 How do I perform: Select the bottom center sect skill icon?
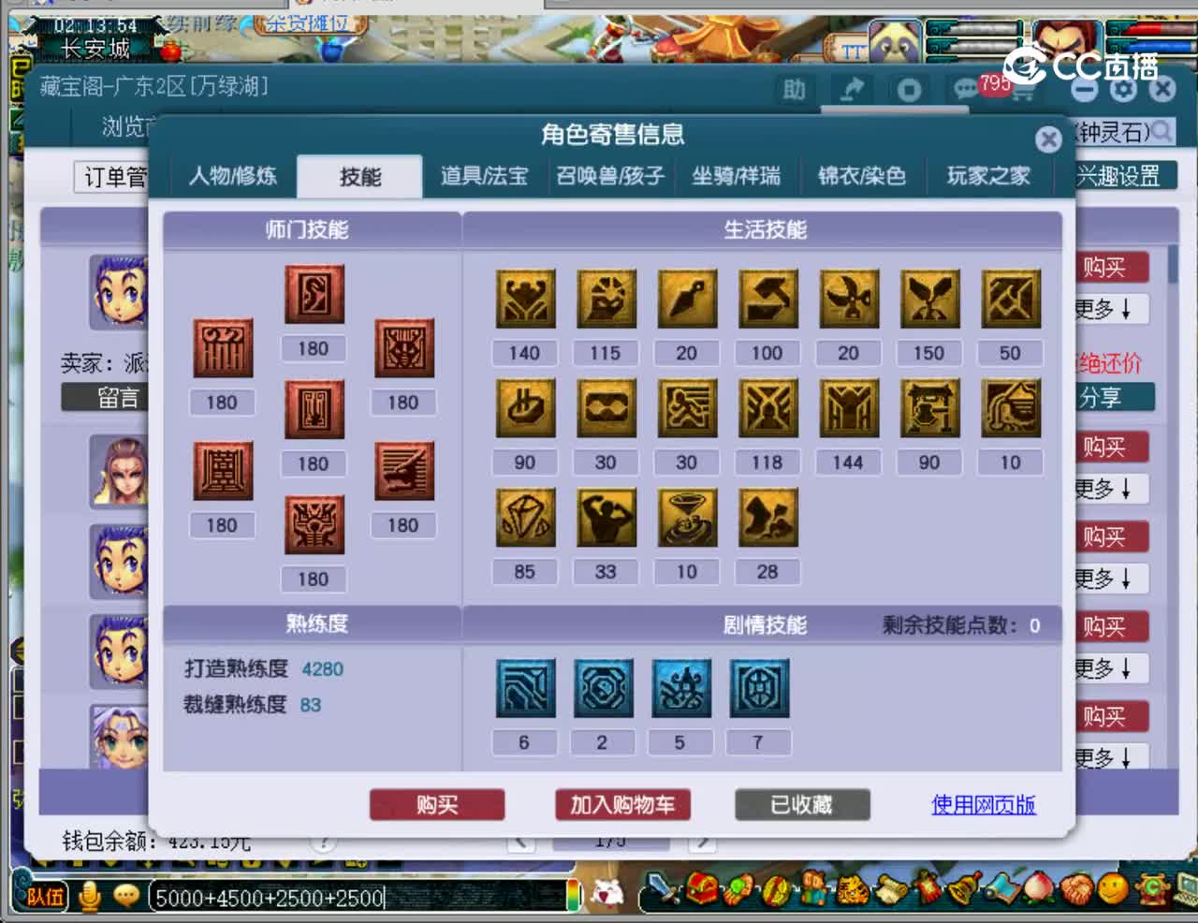point(314,524)
